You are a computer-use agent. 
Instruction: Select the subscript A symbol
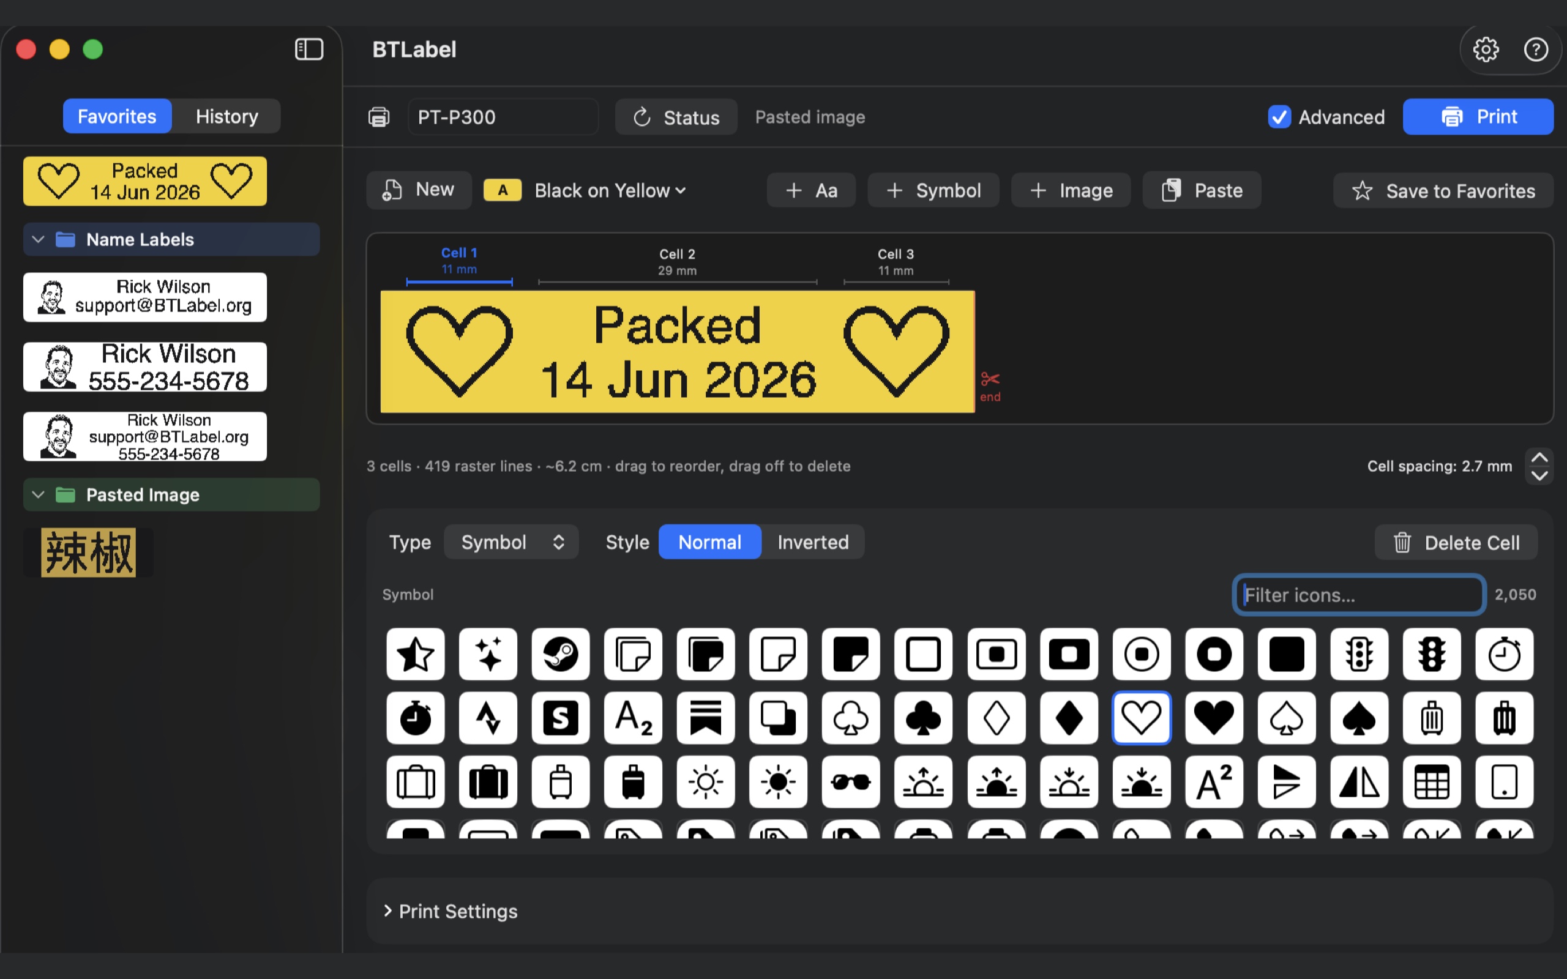[x=634, y=718]
